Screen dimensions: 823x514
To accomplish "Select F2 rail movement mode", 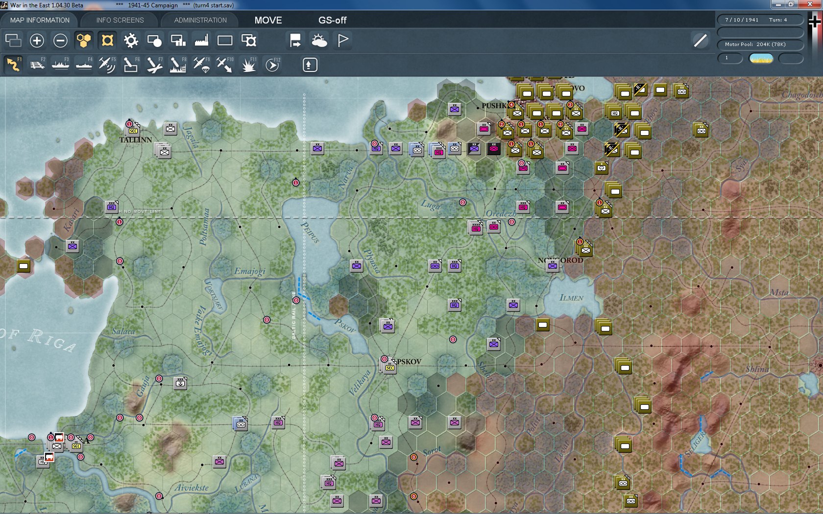I will pyautogui.click(x=37, y=65).
